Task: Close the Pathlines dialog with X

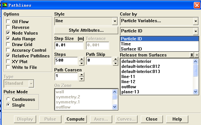Action: pos(197,5)
